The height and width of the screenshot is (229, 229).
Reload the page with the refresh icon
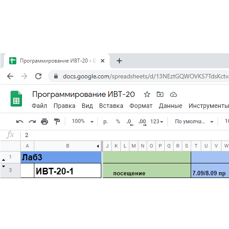[x=38, y=76]
